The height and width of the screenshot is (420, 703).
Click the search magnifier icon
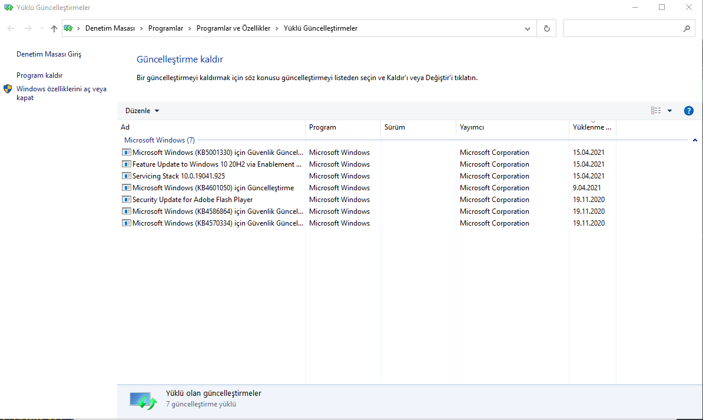[x=687, y=28]
